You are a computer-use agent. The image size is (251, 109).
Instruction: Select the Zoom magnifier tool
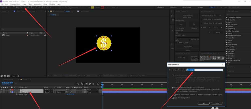(10, 7)
